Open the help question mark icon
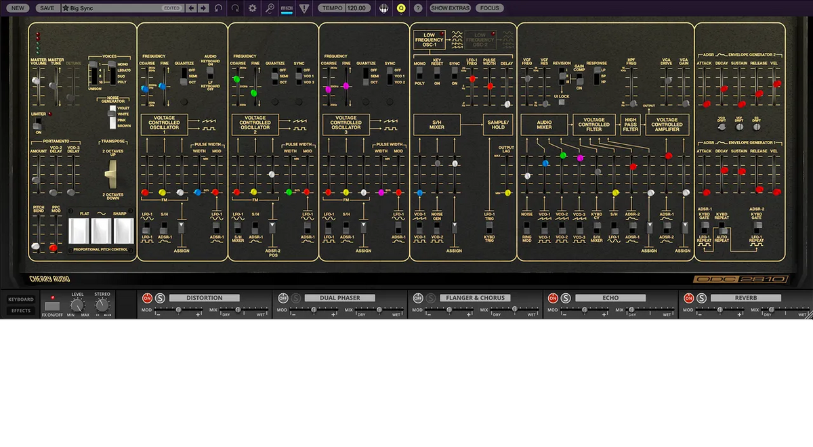Viewport: 813px width, 447px height. [418, 8]
